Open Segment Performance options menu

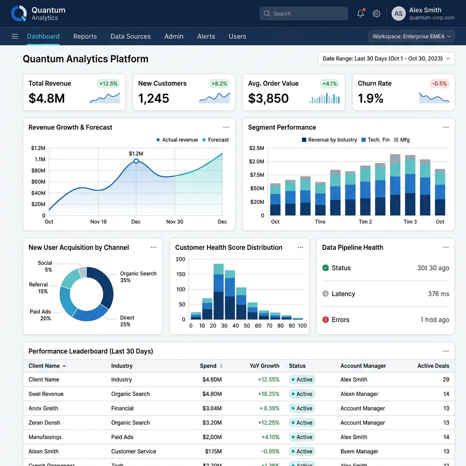(x=446, y=127)
